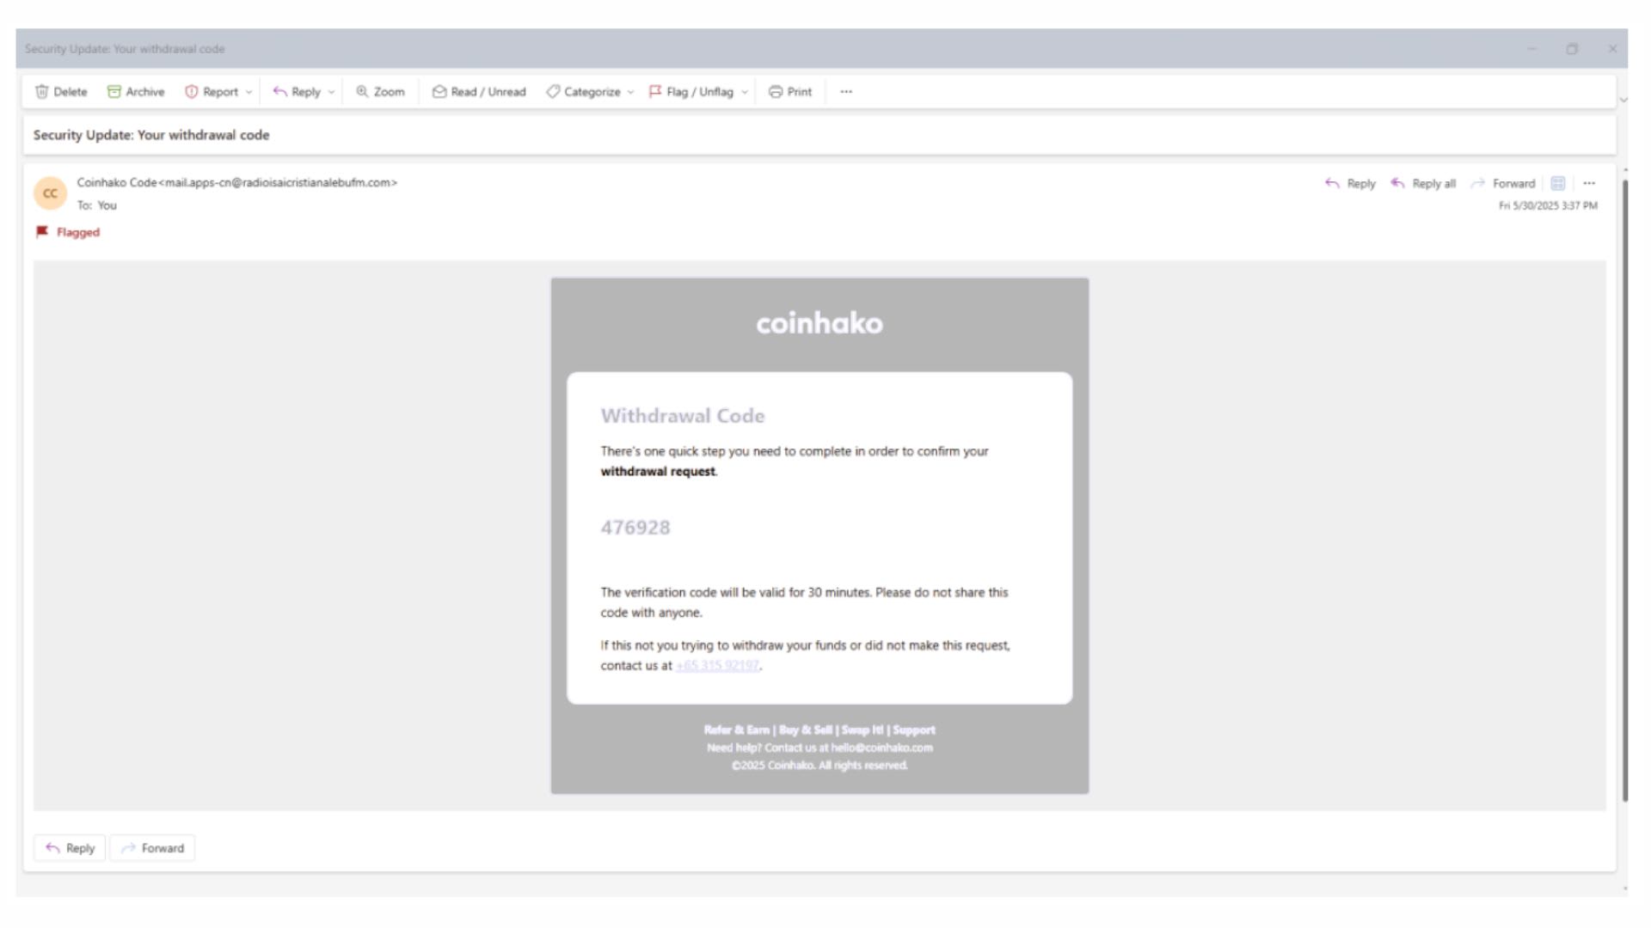Screen dimensions: 1651x928
Task: Open the toolbar more options ellipsis
Action: [x=846, y=92]
